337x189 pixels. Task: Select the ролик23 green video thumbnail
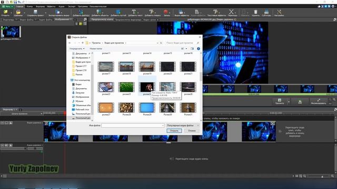126,87
